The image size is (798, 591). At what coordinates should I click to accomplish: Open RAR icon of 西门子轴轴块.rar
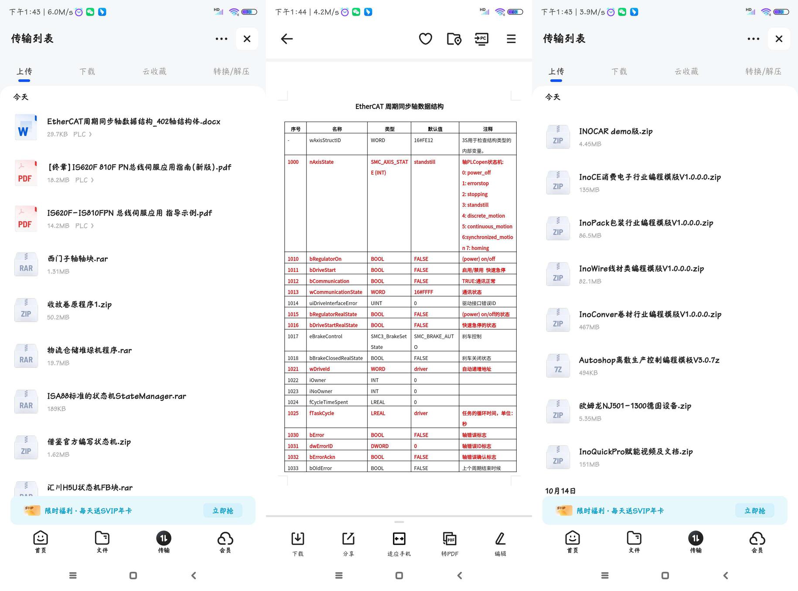click(x=26, y=265)
